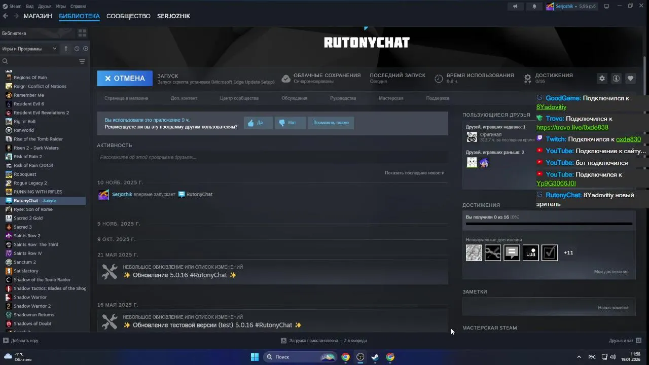Open the Друзья menu
Image resolution: width=649 pixels, height=365 pixels.
[45, 6]
